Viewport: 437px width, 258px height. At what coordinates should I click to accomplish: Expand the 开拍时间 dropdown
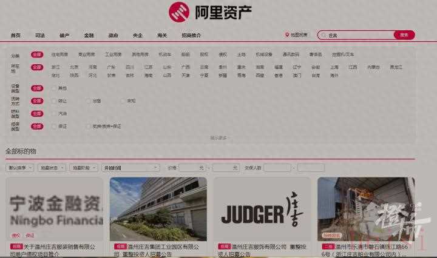(130, 167)
